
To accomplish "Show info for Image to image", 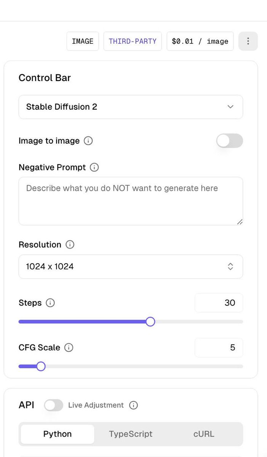I will click(88, 141).
